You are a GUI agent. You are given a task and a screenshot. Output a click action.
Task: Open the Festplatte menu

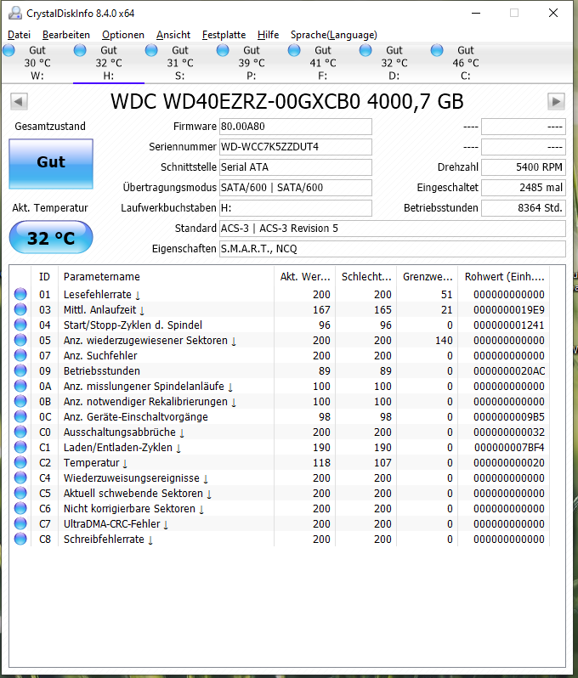pyautogui.click(x=224, y=35)
